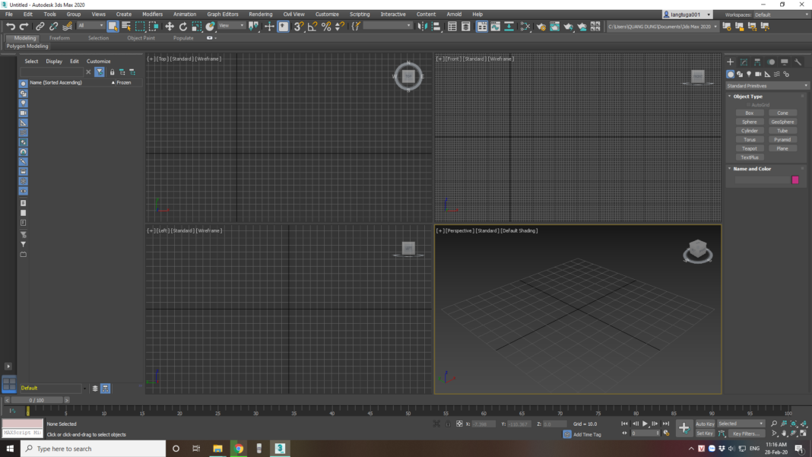Activate the Rotate tool

coord(183,27)
